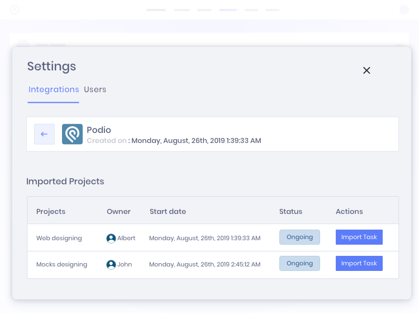This screenshot has height=324, width=419.
Task: Select the Web designing project name
Action: tap(59, 238)
